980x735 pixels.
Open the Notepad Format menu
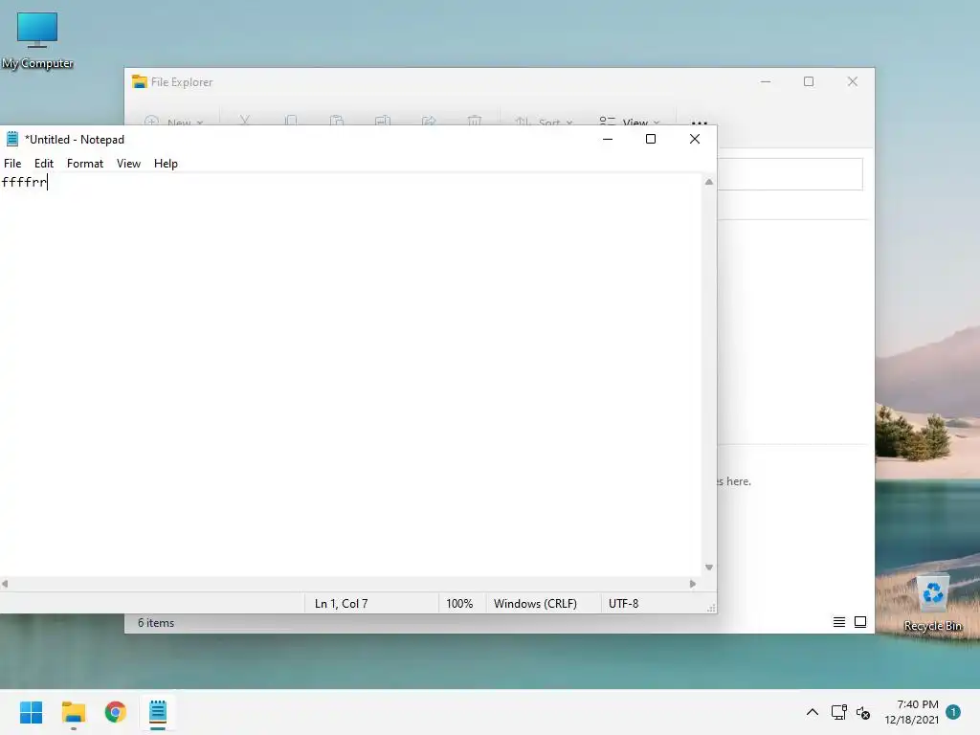(85, 163)
